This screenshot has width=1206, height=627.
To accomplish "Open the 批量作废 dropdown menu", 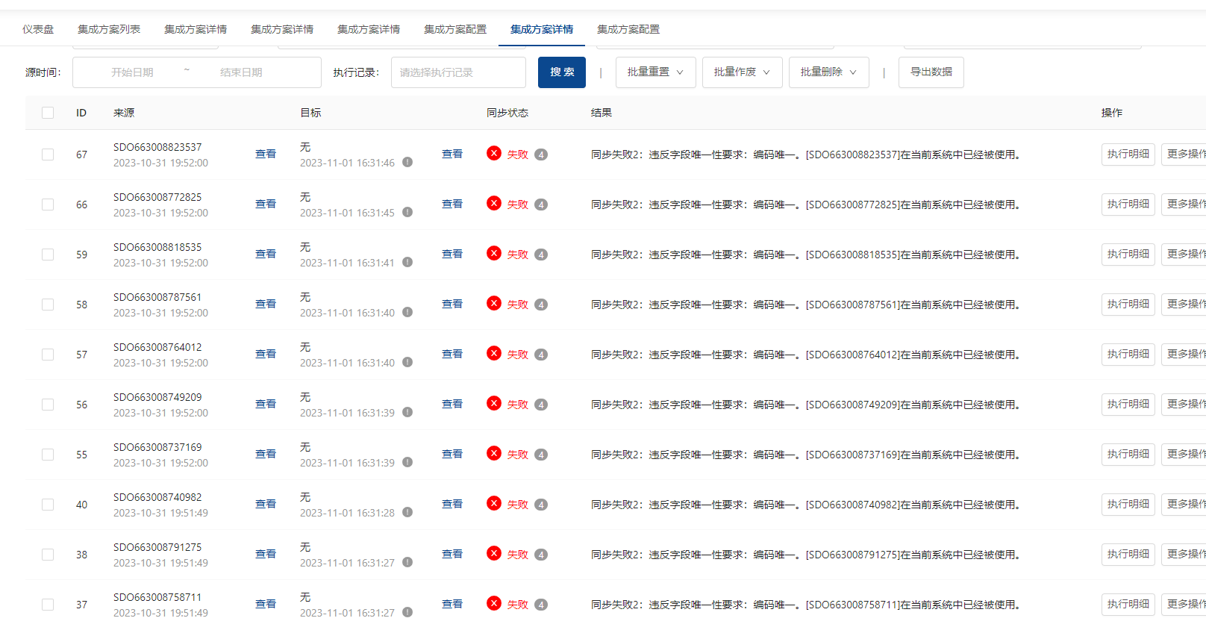I will 742,72.
